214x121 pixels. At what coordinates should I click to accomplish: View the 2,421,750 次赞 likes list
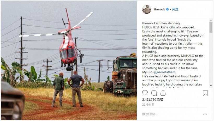coord(153,99)
